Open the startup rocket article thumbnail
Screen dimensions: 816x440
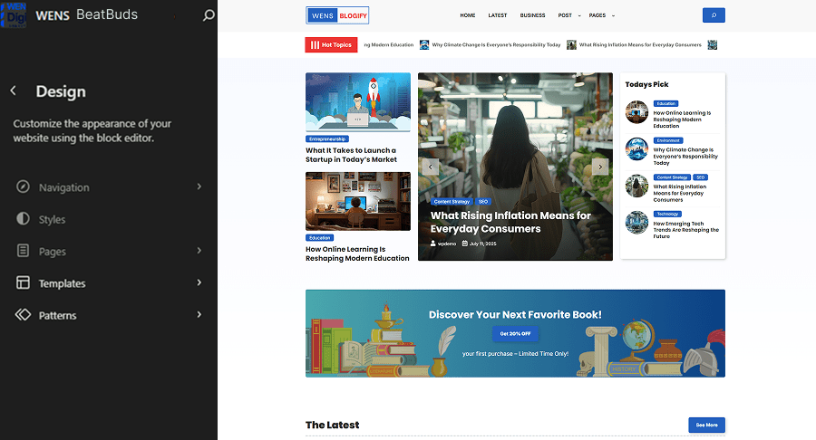click(357, 101)
